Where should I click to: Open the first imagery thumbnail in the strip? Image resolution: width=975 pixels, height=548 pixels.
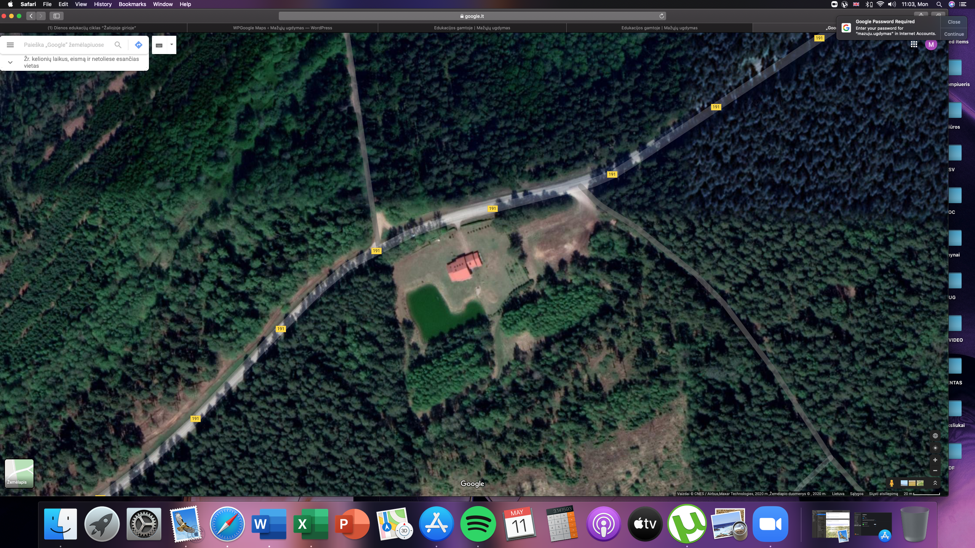[x=904, y=483]
